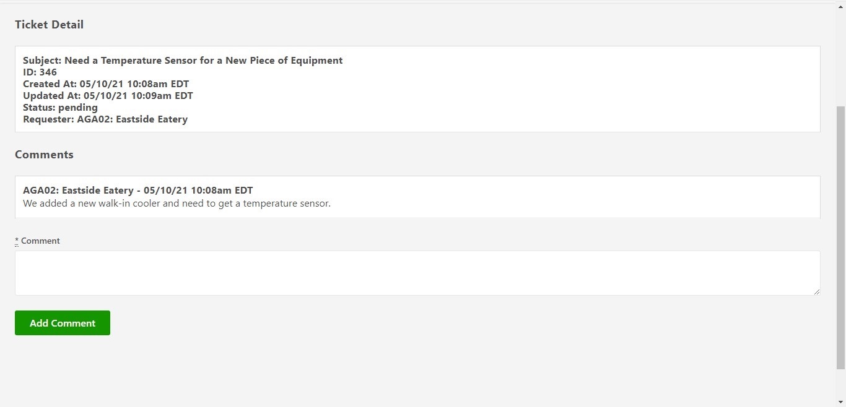Click the ticket Subject line text
This screenshot has width=846, height=407.
click(x=183, y=60)
